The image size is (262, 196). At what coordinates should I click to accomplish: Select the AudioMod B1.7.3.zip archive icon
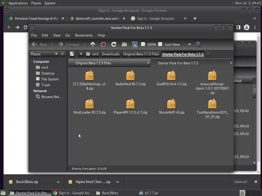(130, 75)
